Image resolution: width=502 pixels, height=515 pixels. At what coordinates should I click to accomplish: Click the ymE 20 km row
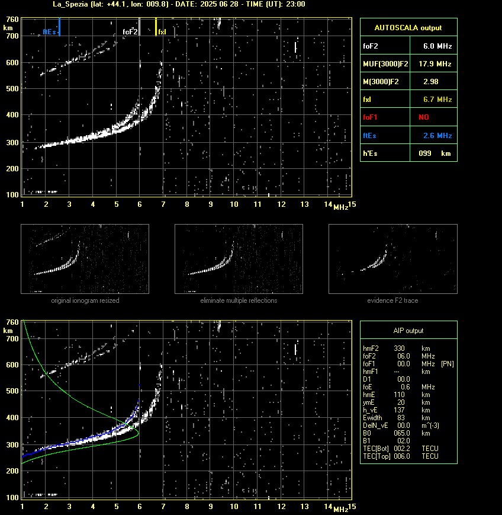click(397, 402)
